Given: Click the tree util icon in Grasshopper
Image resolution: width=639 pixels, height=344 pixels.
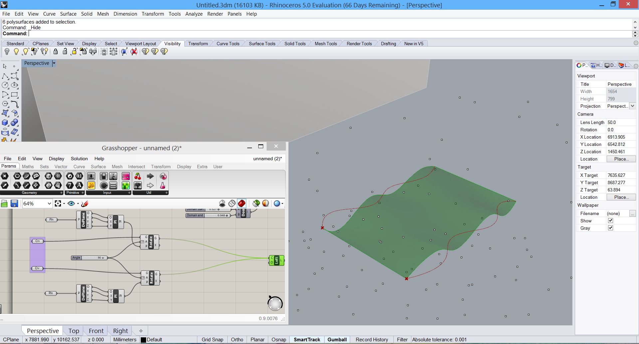Looking at the screenshot, I should (x=137, y=185).
